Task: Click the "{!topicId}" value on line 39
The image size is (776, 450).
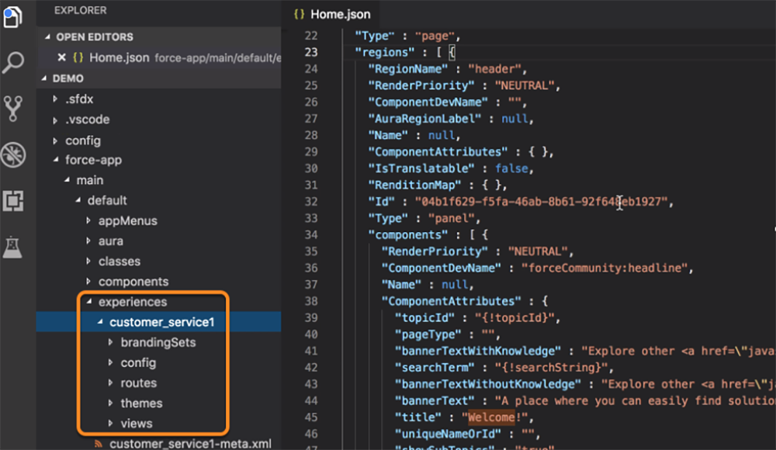Action: (514, 318)
